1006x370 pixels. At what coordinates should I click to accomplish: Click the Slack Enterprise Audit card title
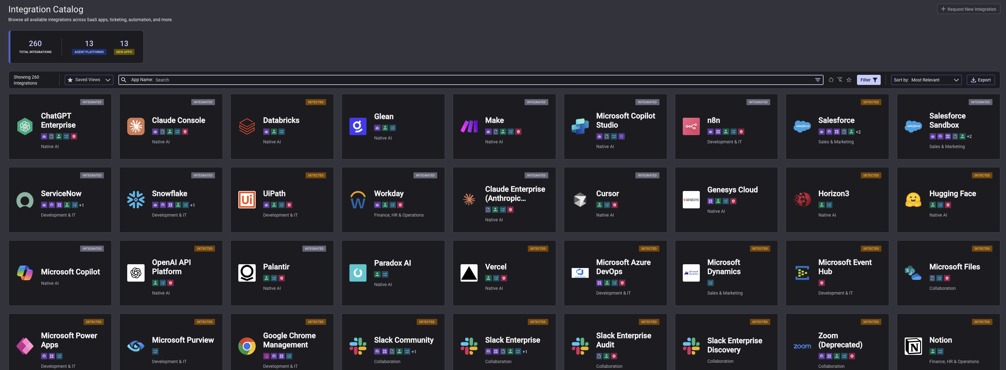623,340
